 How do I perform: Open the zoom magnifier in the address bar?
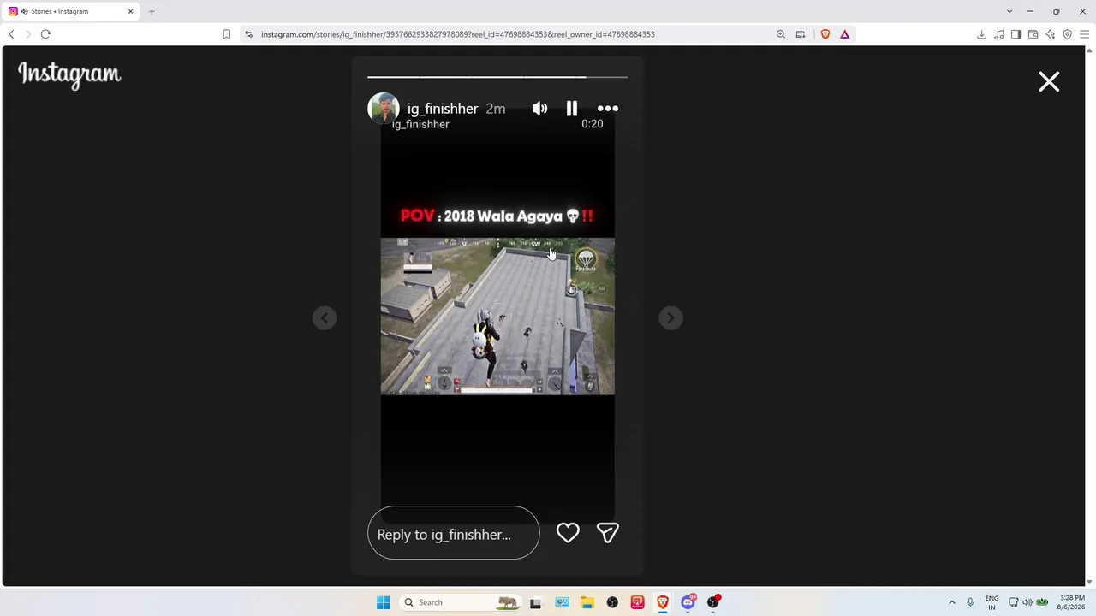[781, 34]
